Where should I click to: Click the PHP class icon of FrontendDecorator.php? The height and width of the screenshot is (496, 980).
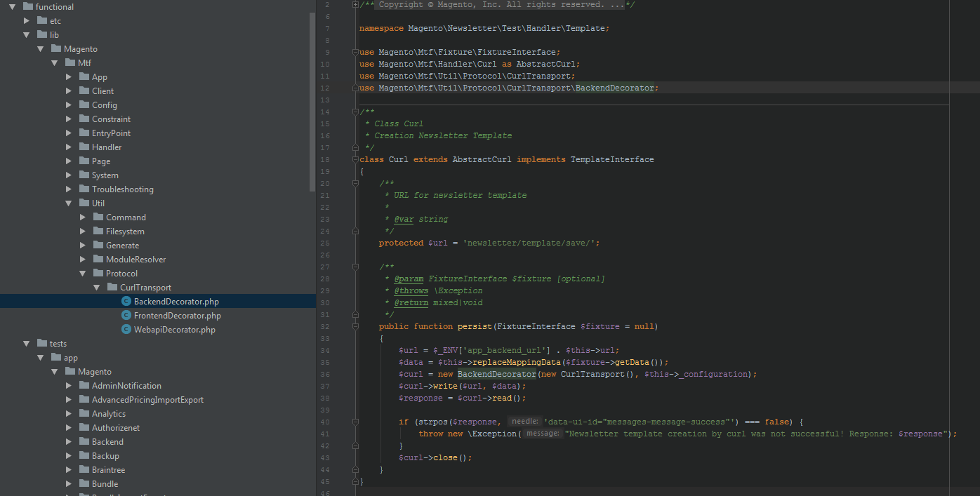(126, 316)
